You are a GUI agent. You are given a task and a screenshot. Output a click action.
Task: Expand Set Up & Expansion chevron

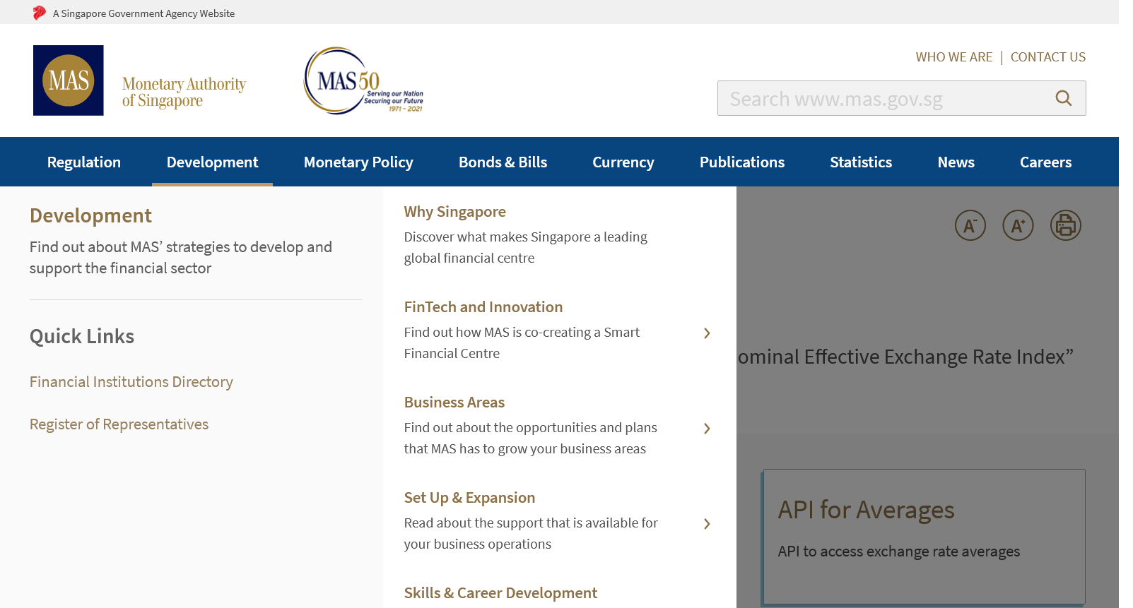(707, 524)
